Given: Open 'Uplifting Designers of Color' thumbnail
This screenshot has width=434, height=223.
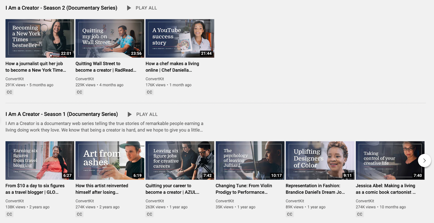Looking at the screenshot, I should 320,160.
